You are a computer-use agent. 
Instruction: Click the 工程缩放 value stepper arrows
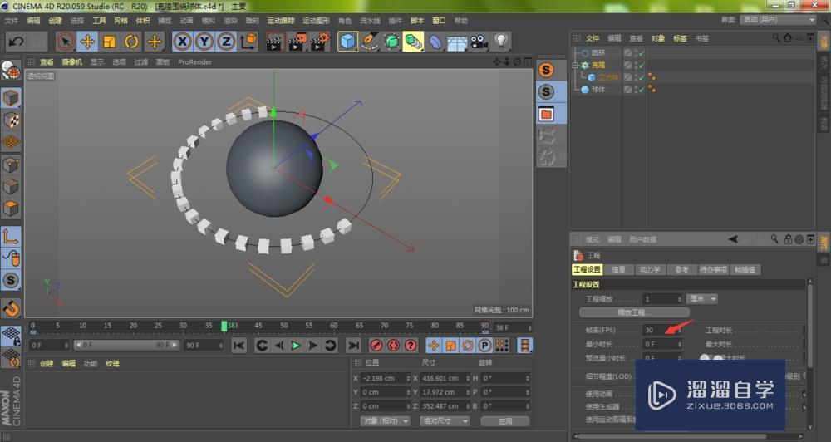pyautogui.click(x=680, y=299)
